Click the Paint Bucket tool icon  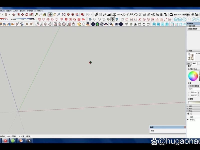[45, 14]
